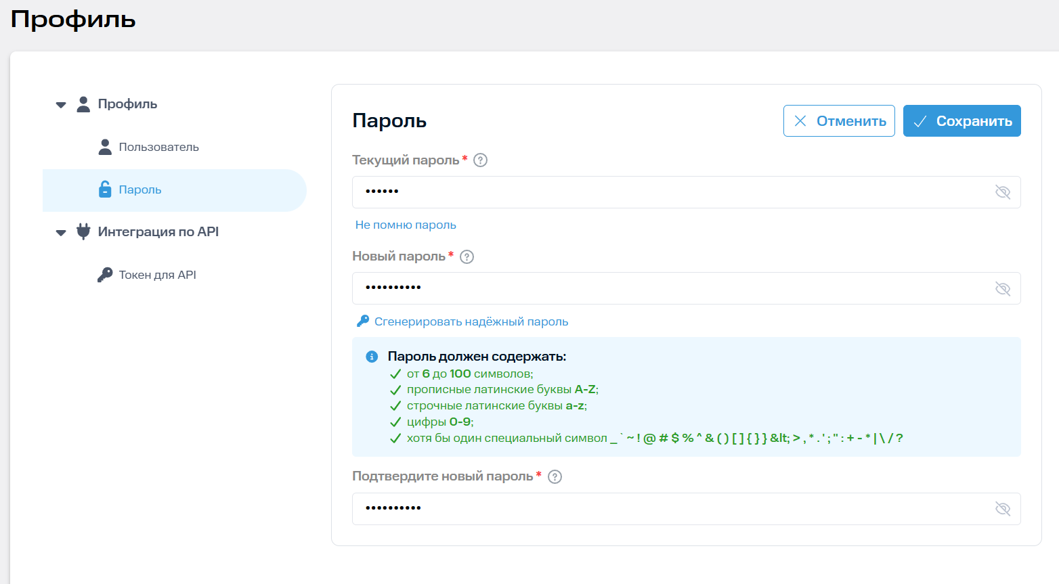
Task: Select the Профиль sidebar heading
Action: click(x=127, y=104)
